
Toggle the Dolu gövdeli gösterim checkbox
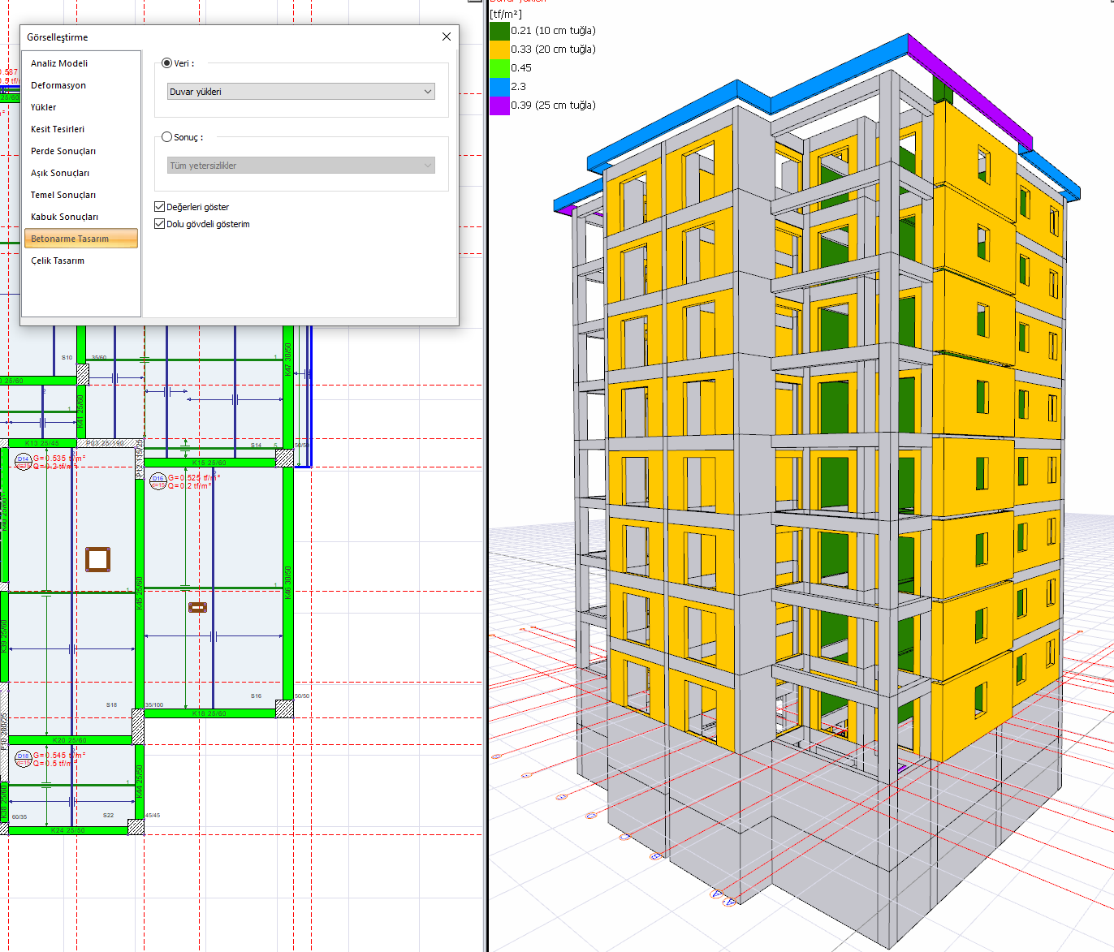tap(160, 224)
